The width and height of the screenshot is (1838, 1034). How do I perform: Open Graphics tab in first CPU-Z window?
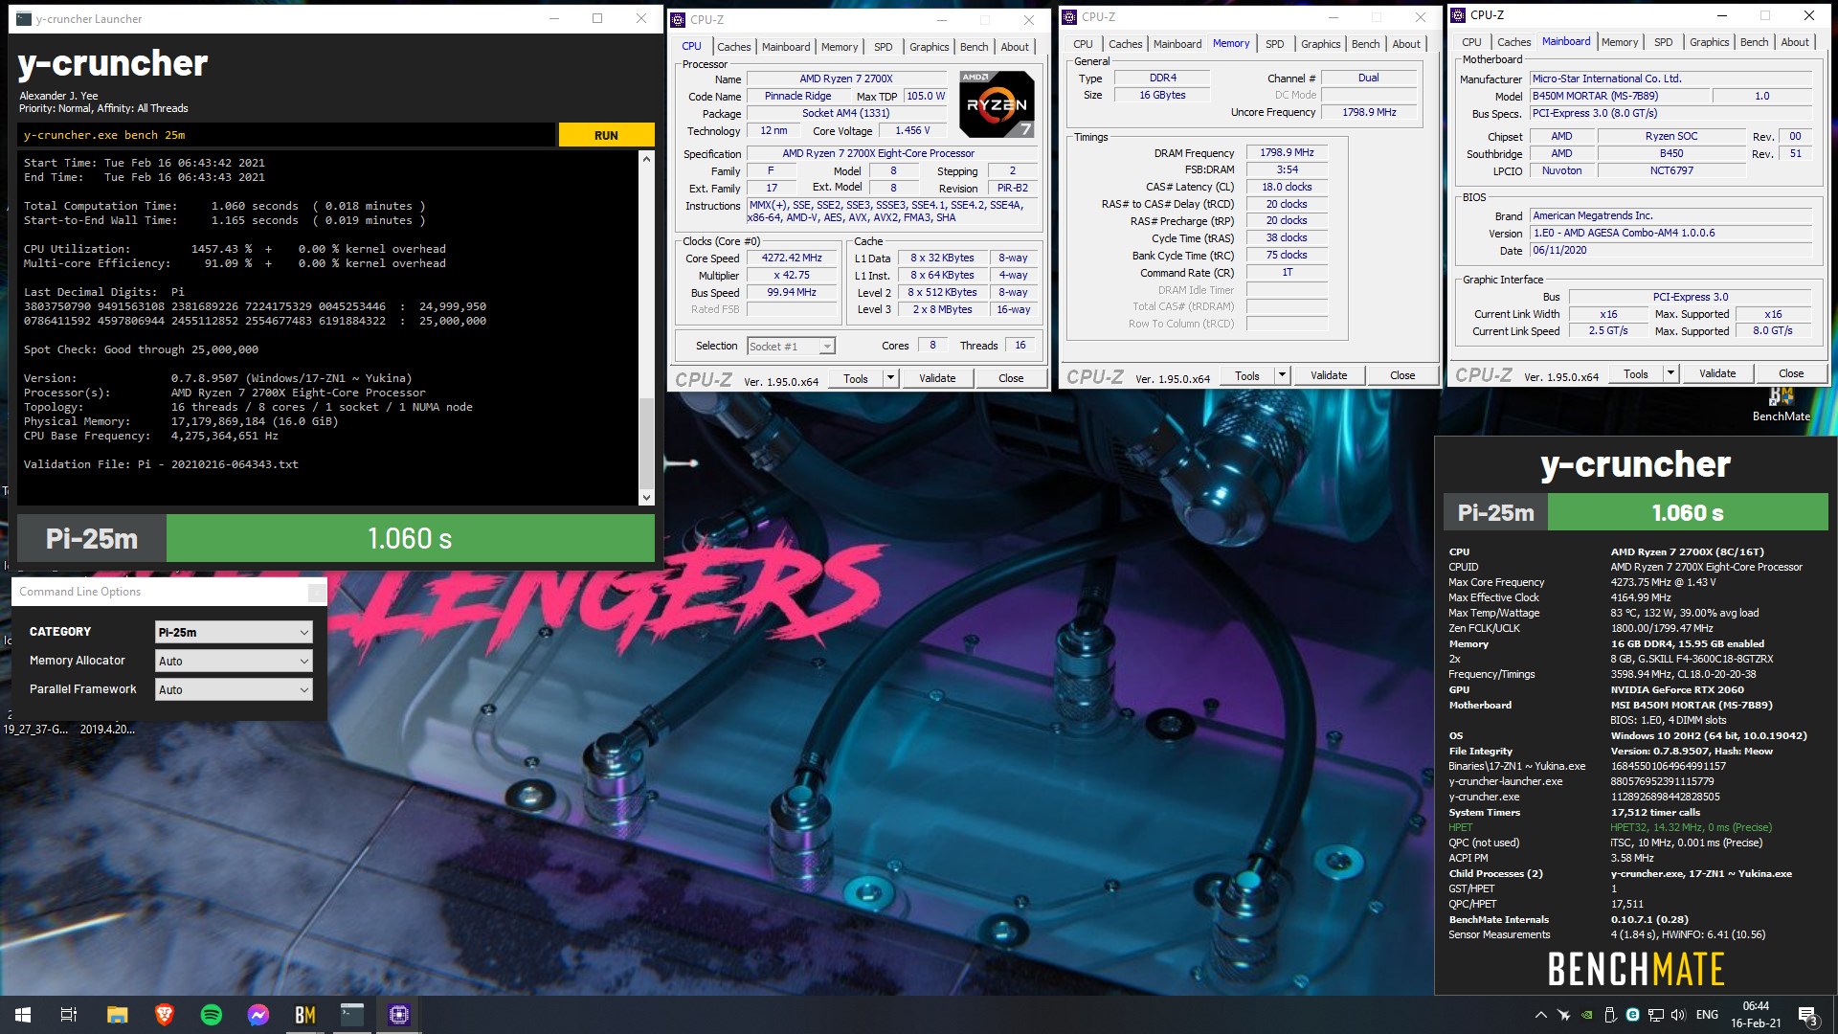[x=929, y=47]
